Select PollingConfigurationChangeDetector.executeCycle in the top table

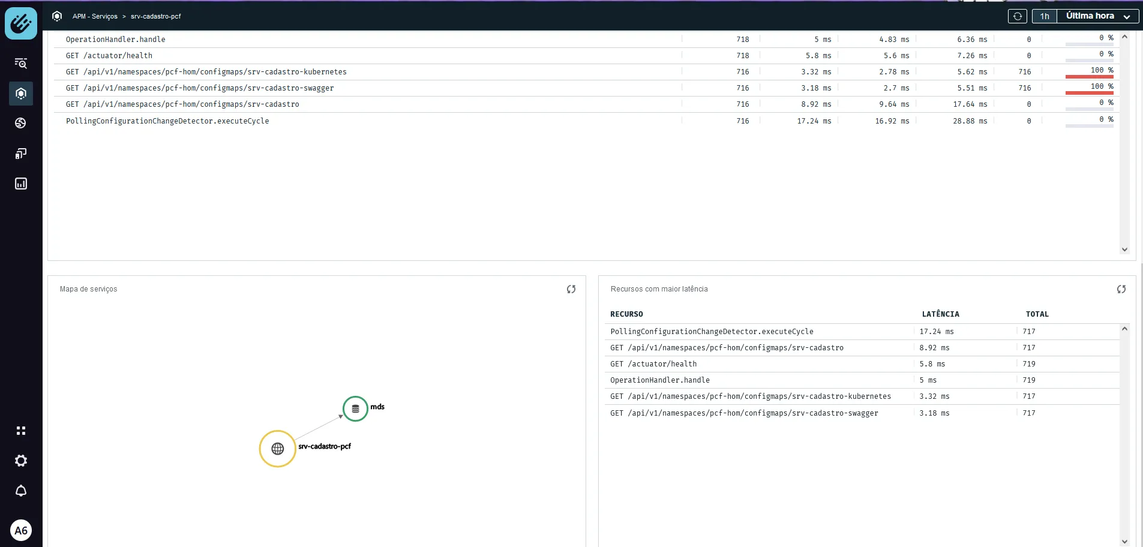(167, 121)
